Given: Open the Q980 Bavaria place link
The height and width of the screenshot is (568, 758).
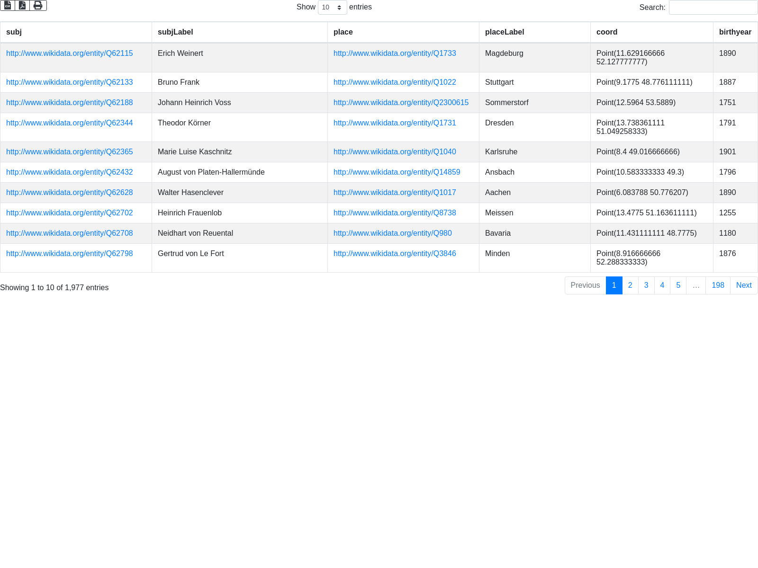Looking at the screenshot, I should pos(392,233).
